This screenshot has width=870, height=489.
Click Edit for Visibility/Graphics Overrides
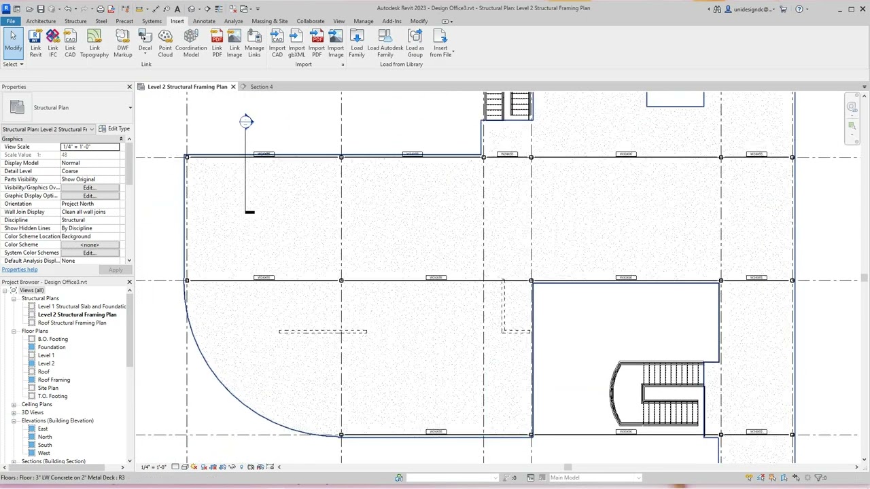[90, 187]
